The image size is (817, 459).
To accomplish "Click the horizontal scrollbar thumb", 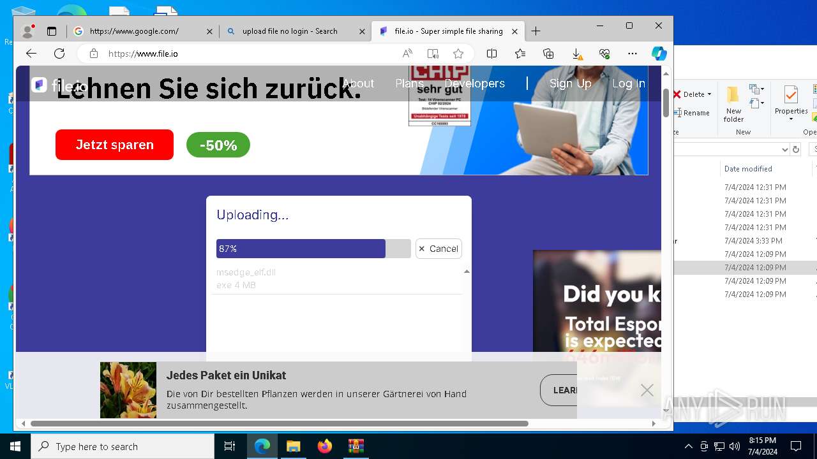I will tap(280, 423).
